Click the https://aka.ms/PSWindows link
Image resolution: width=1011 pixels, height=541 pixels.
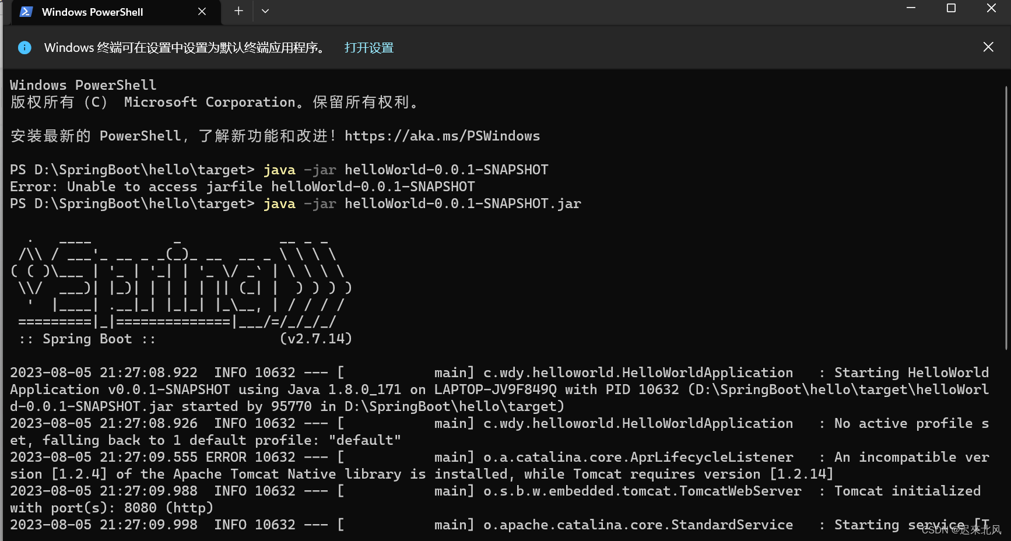point(442,136)
